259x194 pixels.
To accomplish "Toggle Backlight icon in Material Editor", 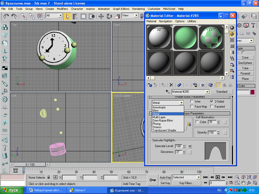I will [232, 34].
